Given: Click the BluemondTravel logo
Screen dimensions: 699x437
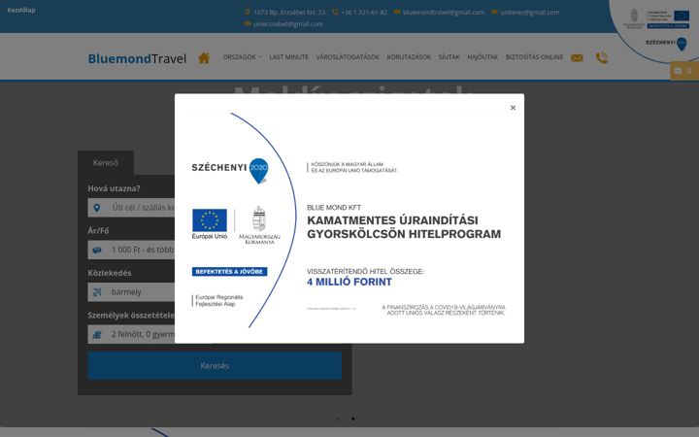Looking at the screenshot, I should pos(137,58).
